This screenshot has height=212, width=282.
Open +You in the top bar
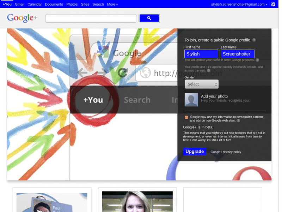coord(7,4)
